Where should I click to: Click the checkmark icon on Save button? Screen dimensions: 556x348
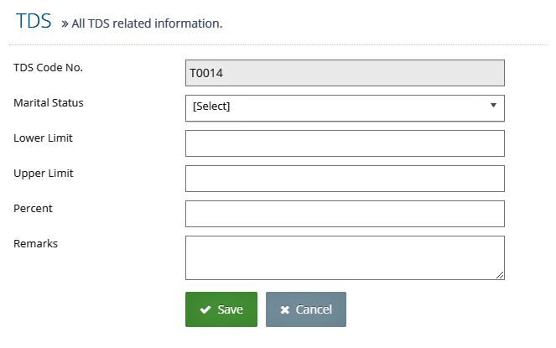point(205,309)
